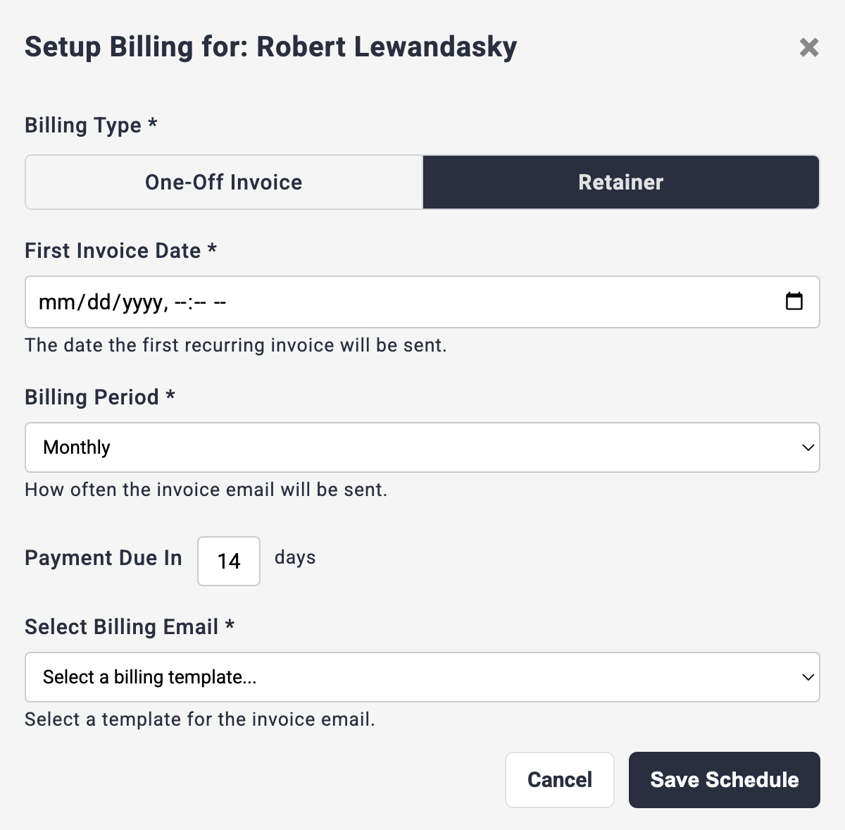845x830 pixels.
Task: Select the dd day segment
Action: click(99, 302)
